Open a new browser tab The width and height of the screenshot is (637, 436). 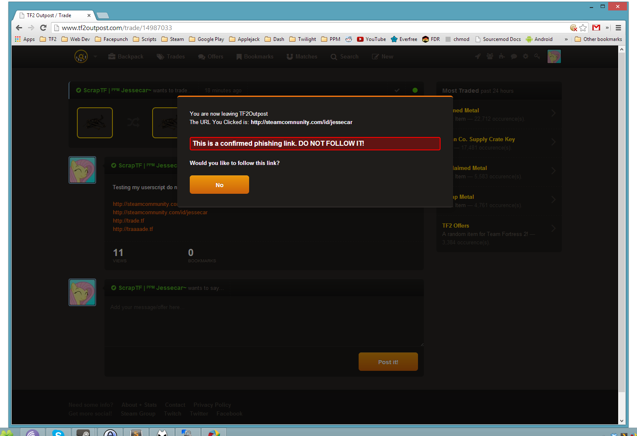tap(103, 15)
